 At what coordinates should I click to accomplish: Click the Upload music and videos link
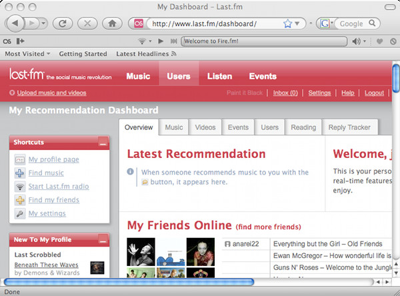pyautogui.click(x=51, y=93)
